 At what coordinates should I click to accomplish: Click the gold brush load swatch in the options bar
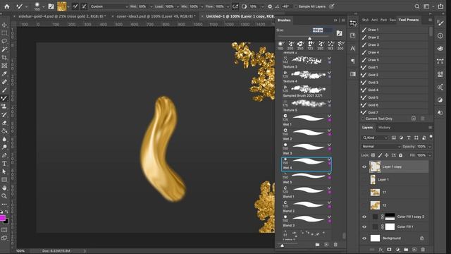tap(61, 6)
